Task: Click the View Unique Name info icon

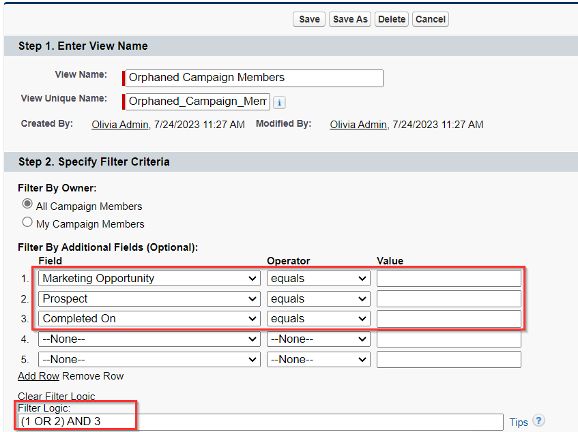Action: (279, 103)
